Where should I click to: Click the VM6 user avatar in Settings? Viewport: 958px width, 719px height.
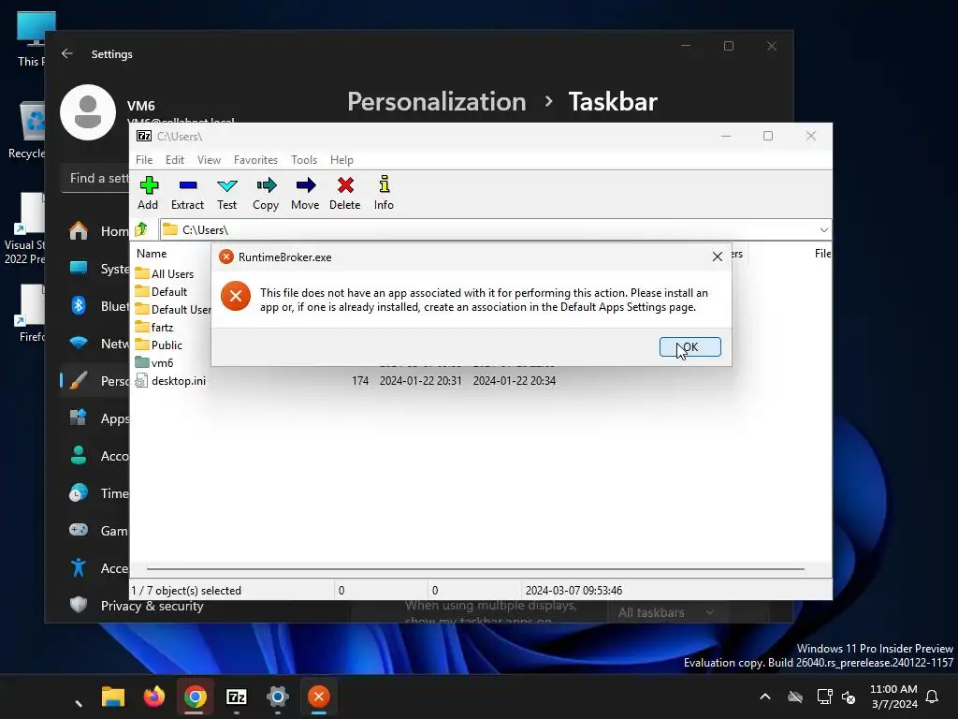click(88, 112)
